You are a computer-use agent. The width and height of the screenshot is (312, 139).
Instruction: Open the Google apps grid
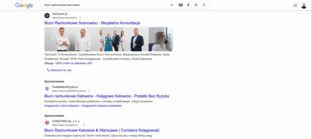coord(295,5)
